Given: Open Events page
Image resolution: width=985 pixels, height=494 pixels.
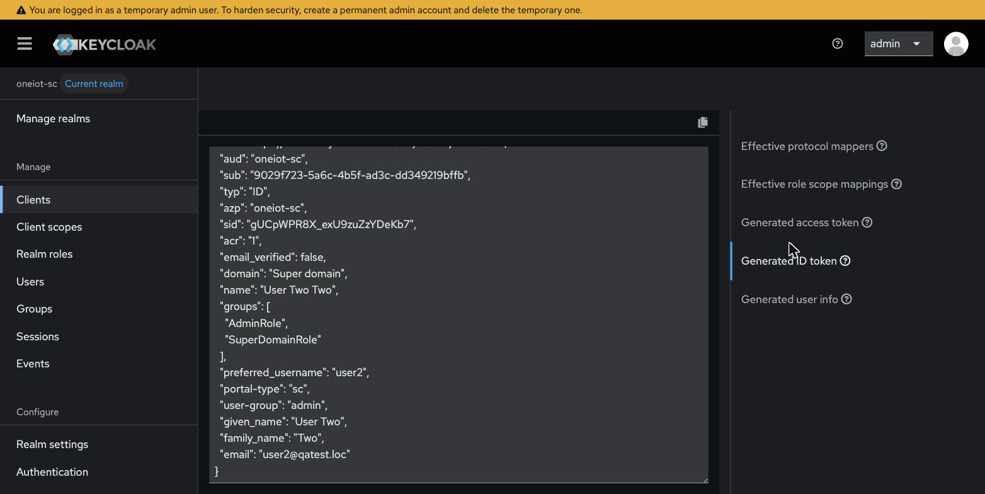Looking at the screenshot, I should [99, 364].
